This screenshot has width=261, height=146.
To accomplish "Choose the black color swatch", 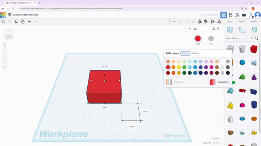I will 228,73.
